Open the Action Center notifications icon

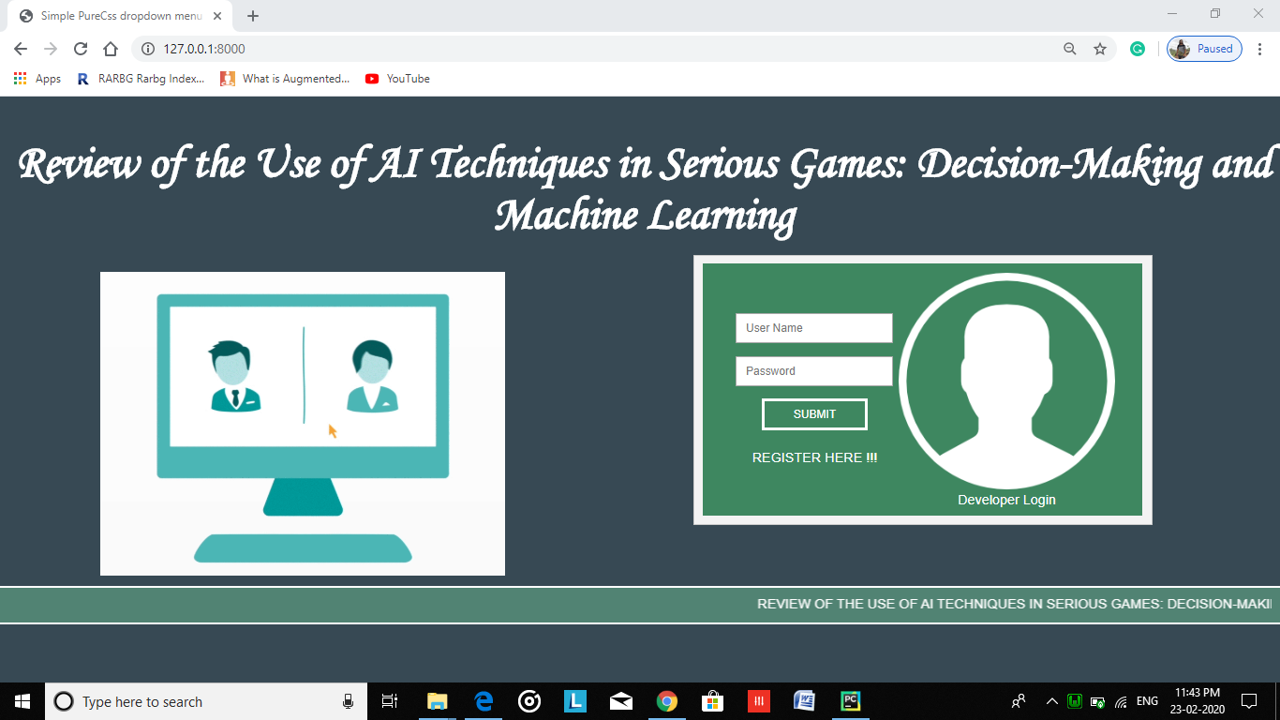pyautogui.click(x=1248, y=701)
